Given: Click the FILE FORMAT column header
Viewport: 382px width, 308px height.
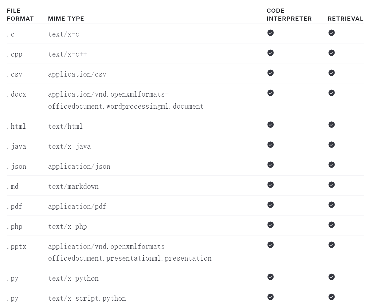Looking at the screenshot, I should click(20, 15).
